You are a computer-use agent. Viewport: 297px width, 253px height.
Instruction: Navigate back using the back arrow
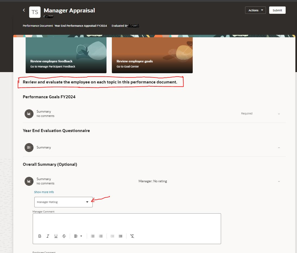(24, 10)
